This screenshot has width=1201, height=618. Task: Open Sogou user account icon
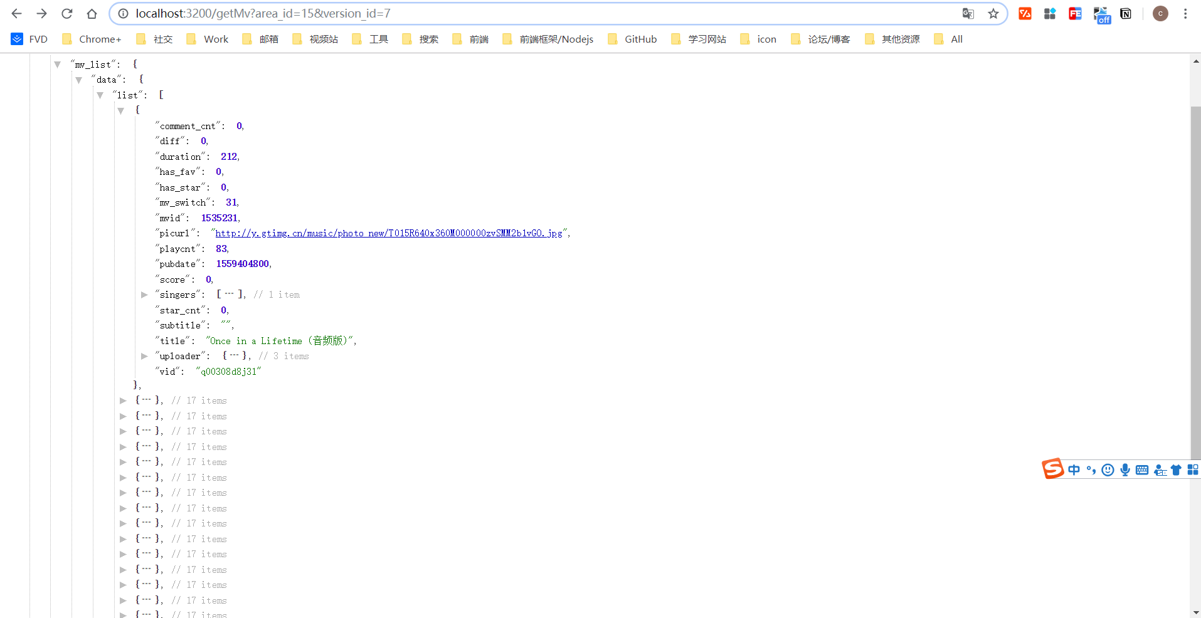(1160, 469)
